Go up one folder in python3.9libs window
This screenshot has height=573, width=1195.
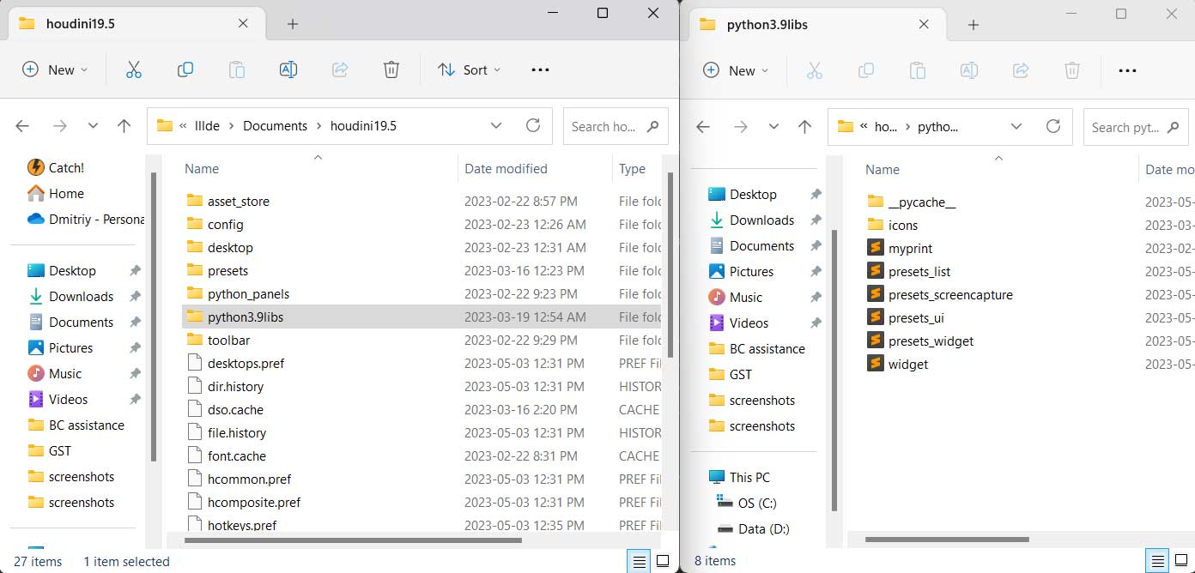pos(804,127)
